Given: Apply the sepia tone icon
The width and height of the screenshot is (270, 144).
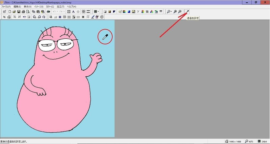Looking at the screenshot, I should 109,12.
